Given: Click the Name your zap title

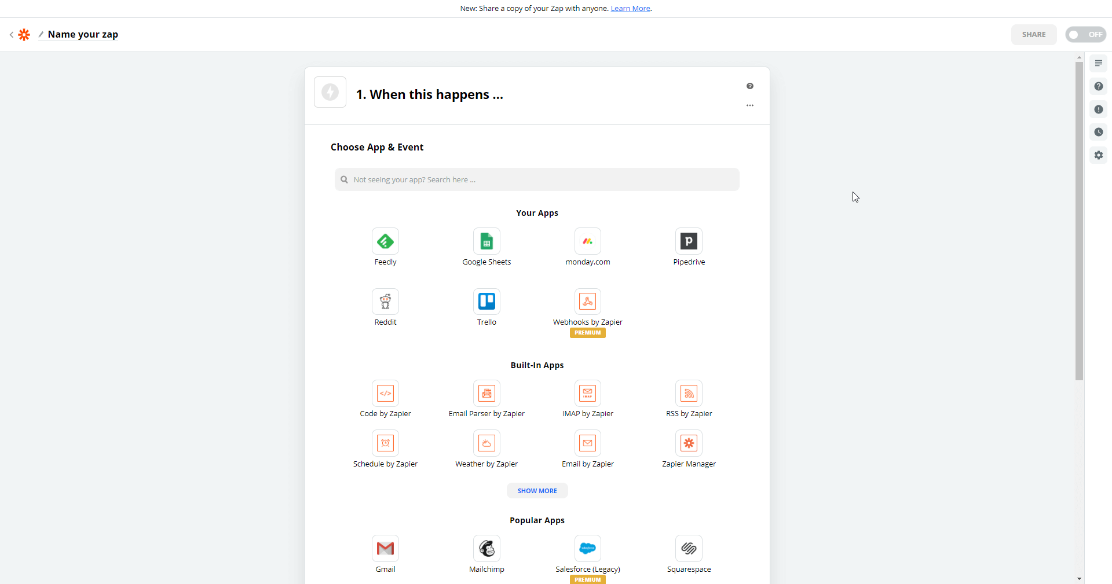Looking at the screenshot, I should (83, 35).
